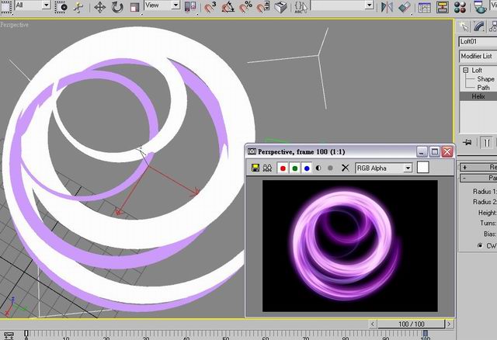Image resolution: width=497 pixels, height=340 pixels.
Task: Click the Mirror tool icon
Action: pos(387,7)
